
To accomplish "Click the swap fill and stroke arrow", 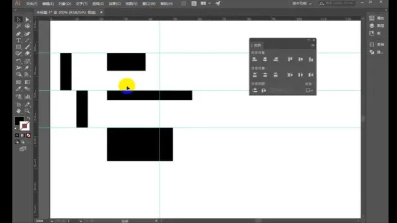I will [28, 118].
